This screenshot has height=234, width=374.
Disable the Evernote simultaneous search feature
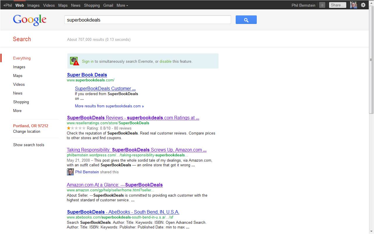[165, 61]
